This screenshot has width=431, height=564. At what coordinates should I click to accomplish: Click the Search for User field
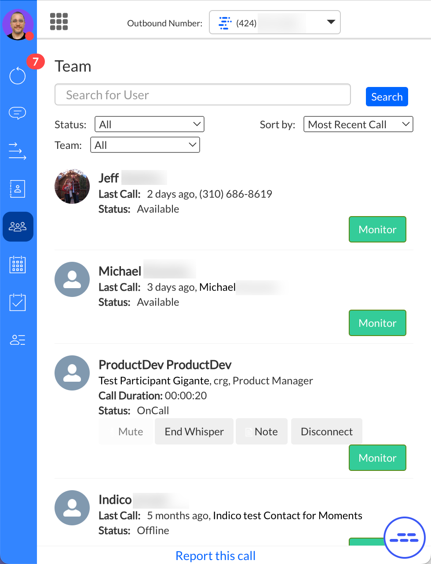tap(202, 95)
